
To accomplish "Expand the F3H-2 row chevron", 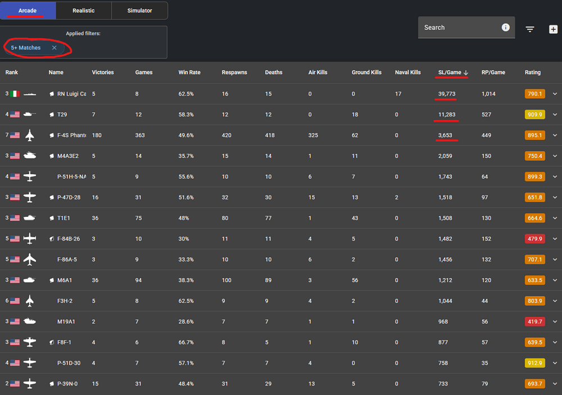I will pyautogui.click(x=555, y=301).
